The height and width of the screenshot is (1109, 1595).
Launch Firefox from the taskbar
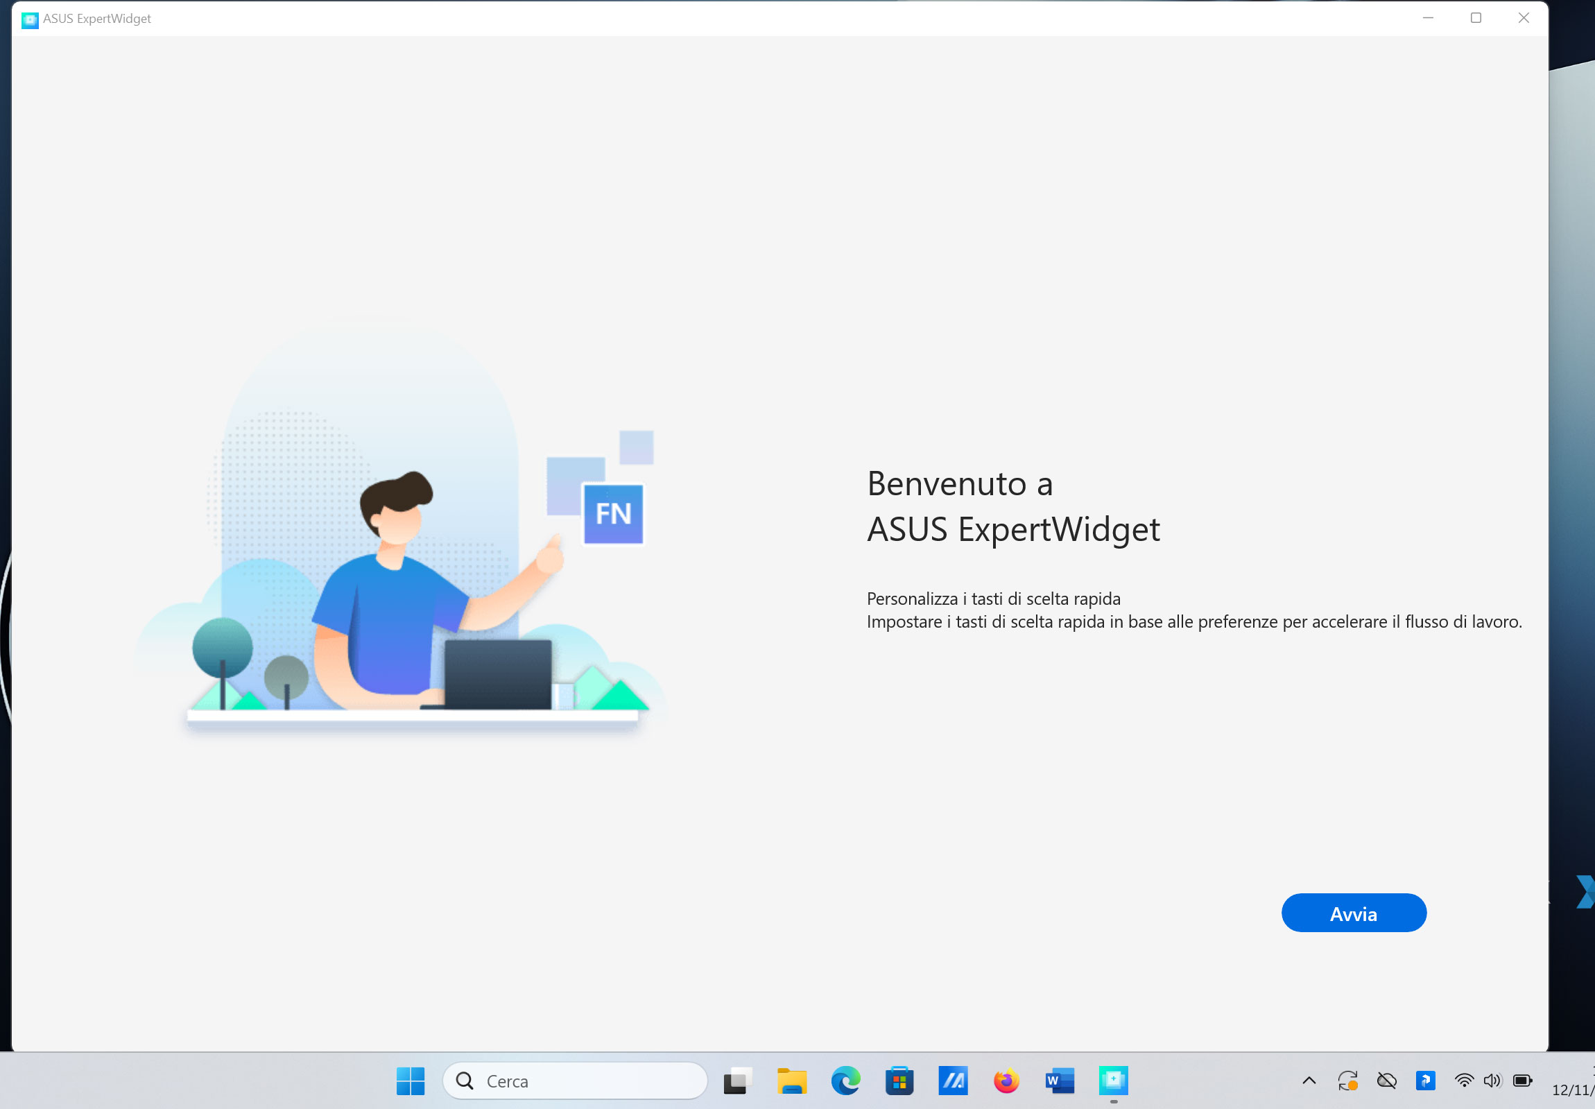[1006, 1081]
